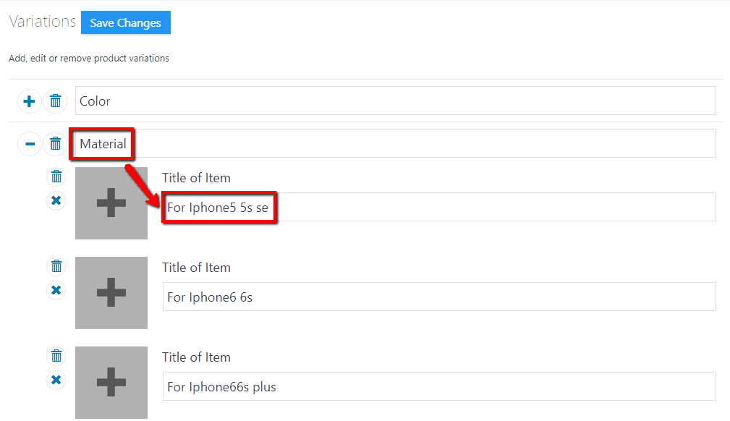
Task: Expand the Color variation with plus icon
Action: 30,101
